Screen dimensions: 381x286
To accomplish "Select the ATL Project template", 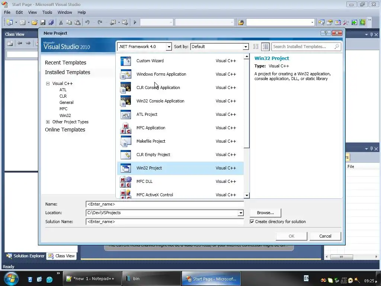I will coord(180,114).
